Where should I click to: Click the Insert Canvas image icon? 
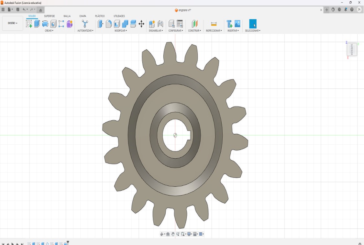pyautogui.click(x=237, y=24)
